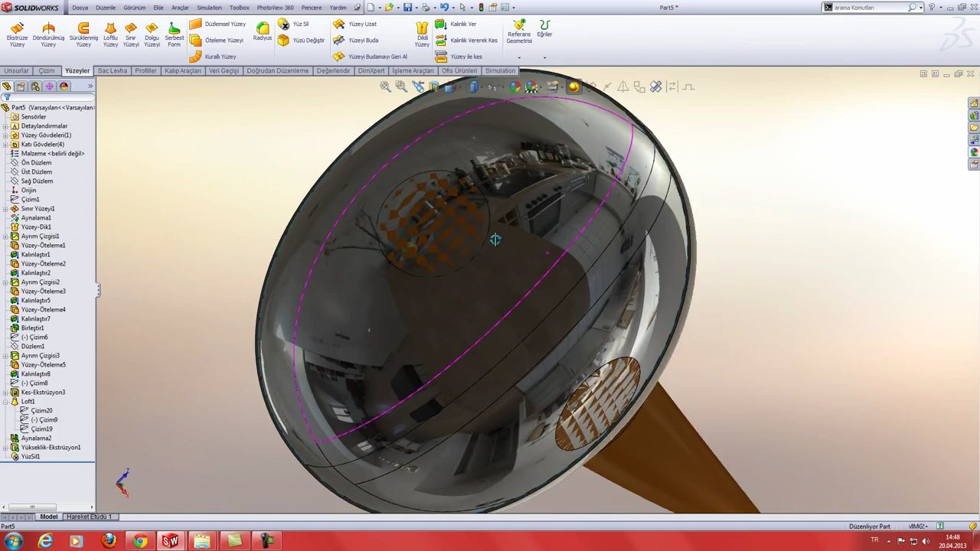Click Yüzeyi Budamayı Geri Al tool
Image resolution: width=980 pixels, height=551 pixels.
pos(371,57)
